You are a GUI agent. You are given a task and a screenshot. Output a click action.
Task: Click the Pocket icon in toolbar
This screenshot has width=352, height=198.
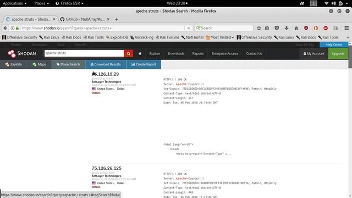click(277, 28)
